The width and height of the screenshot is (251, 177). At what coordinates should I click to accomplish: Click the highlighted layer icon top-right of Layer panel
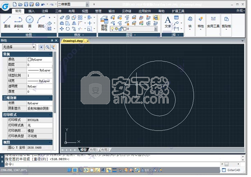point(156,17)
